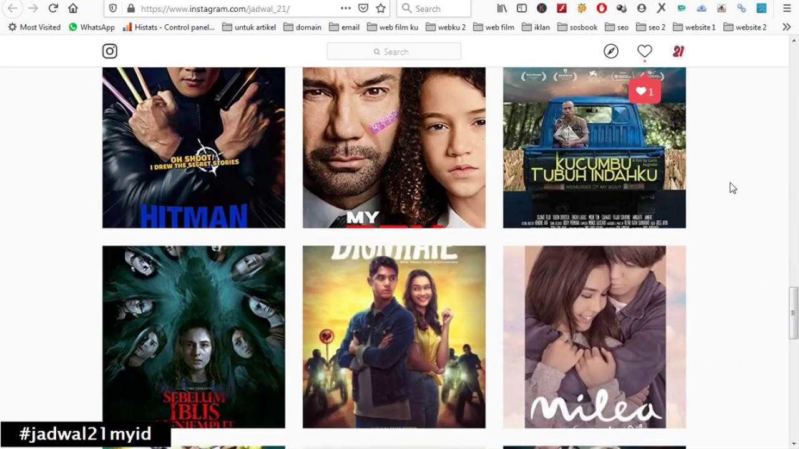Open the Milea movie poster post
This screenshot has height=449, width=799.
[x=594, y=337]
